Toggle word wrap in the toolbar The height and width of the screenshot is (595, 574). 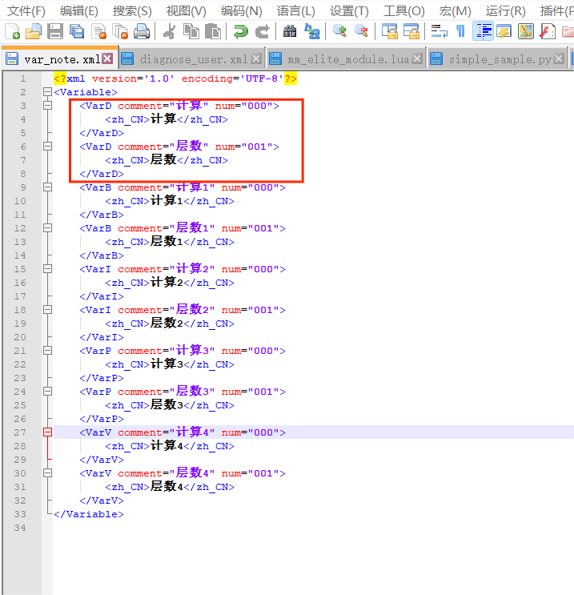point(439,31)
